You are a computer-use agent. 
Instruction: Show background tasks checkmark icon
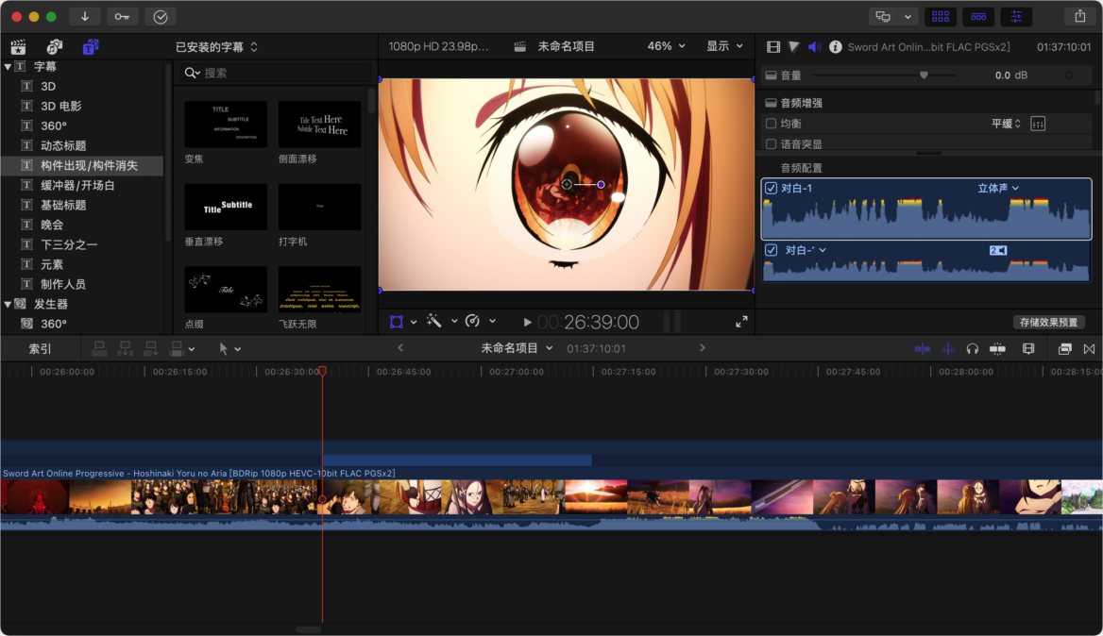[x=161, y=16]
